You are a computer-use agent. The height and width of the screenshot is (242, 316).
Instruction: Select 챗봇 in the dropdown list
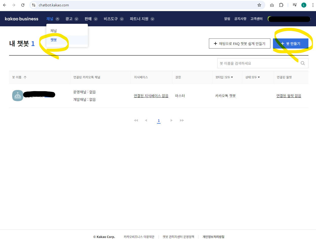pos(67,40)
